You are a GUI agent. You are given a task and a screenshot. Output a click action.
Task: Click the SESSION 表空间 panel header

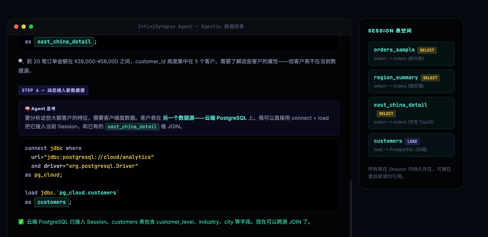click(x=390, y=31)
